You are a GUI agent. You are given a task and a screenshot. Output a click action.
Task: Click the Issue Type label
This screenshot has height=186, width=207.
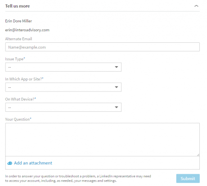click(15, 59)
